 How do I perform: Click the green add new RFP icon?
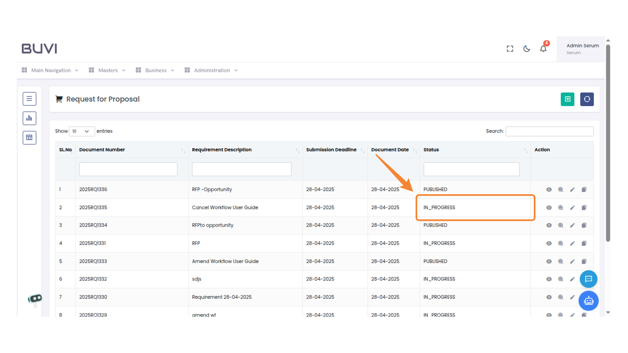pyautogui.click(x=567, y=99)
